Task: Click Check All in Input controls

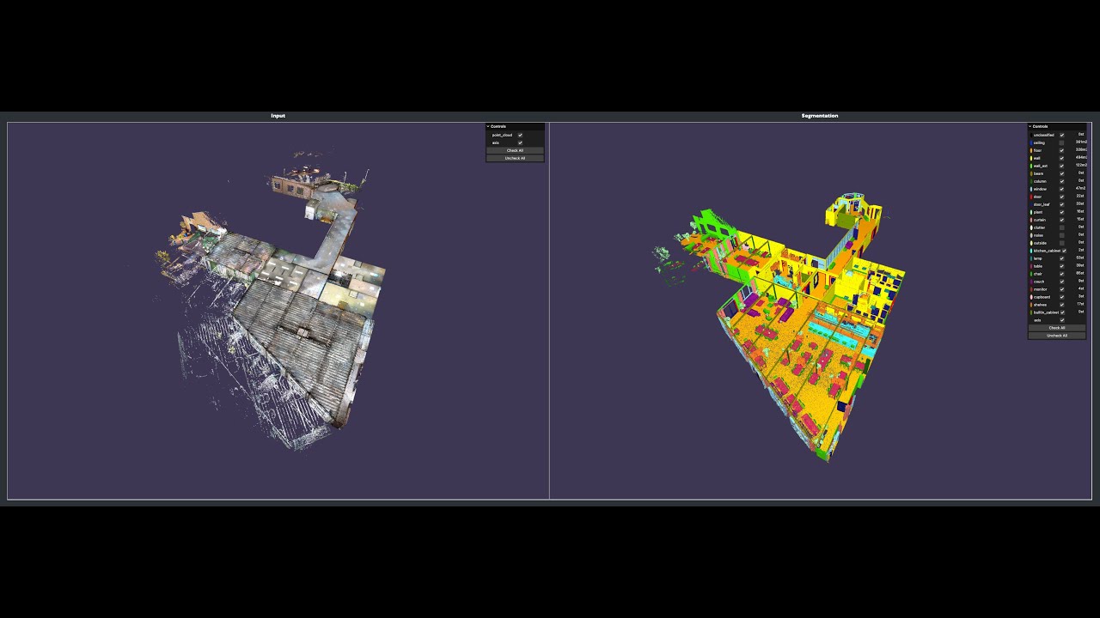Action: (x=515, y=150)
